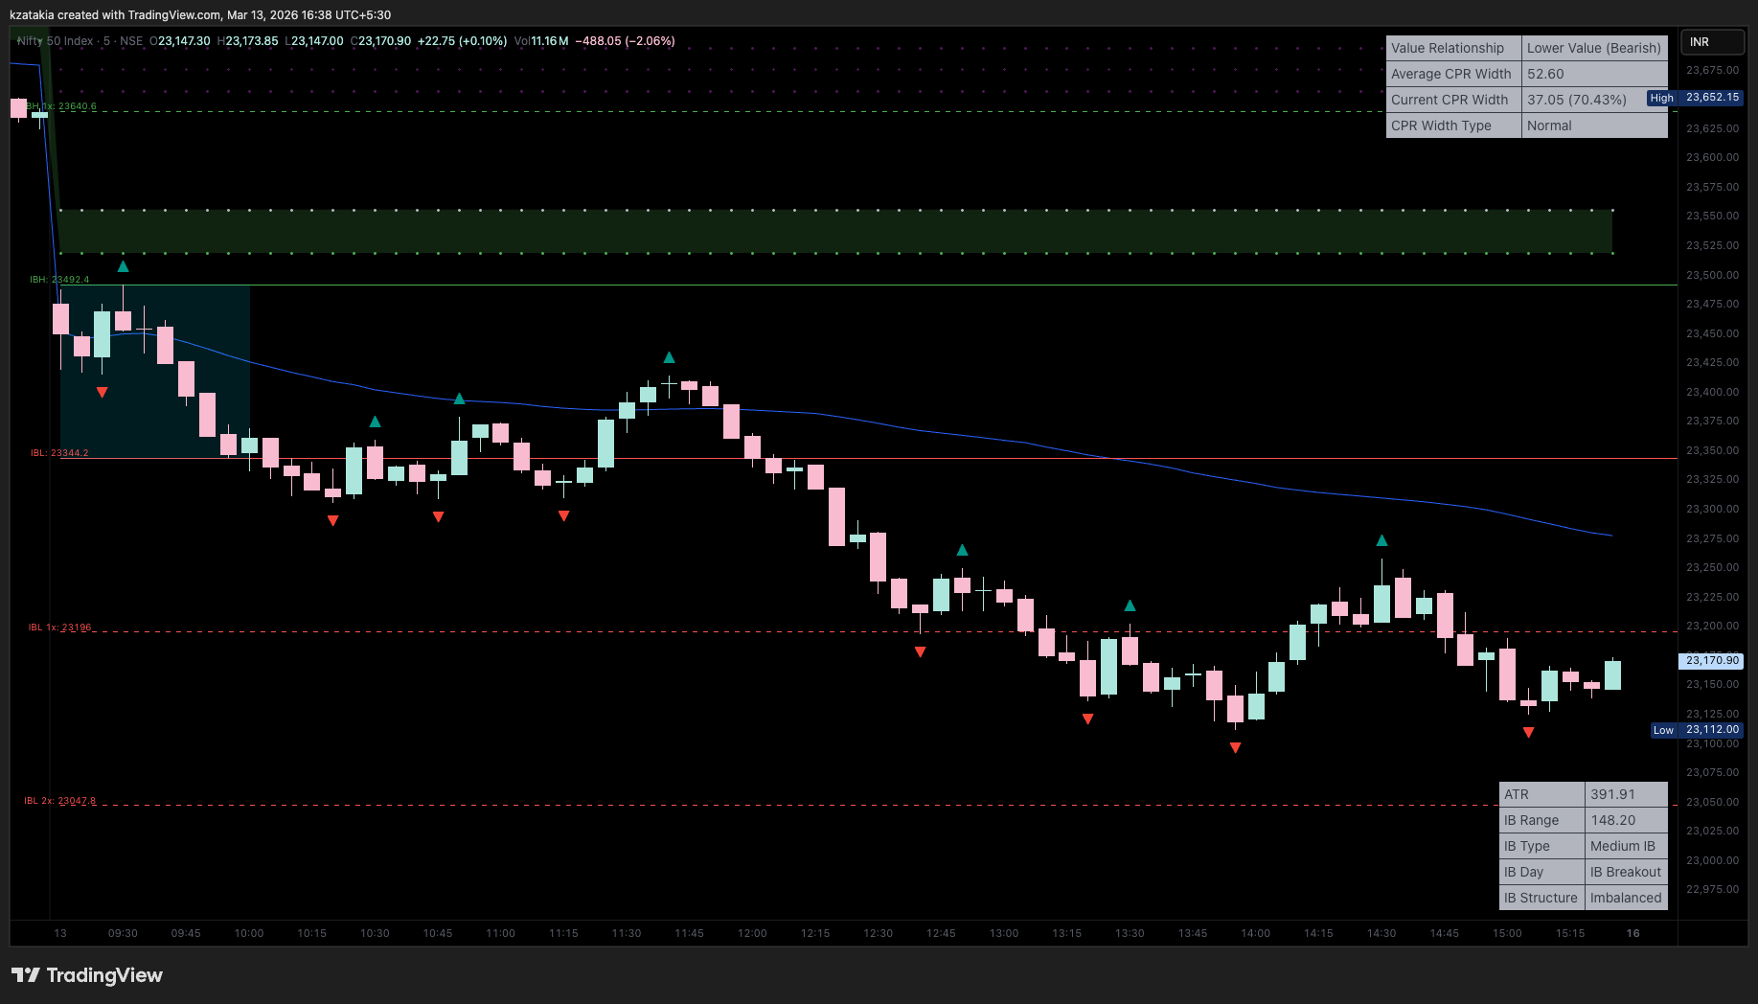
Task: Click the 391.91 ATR value
Action: (x=1627, y=794)
